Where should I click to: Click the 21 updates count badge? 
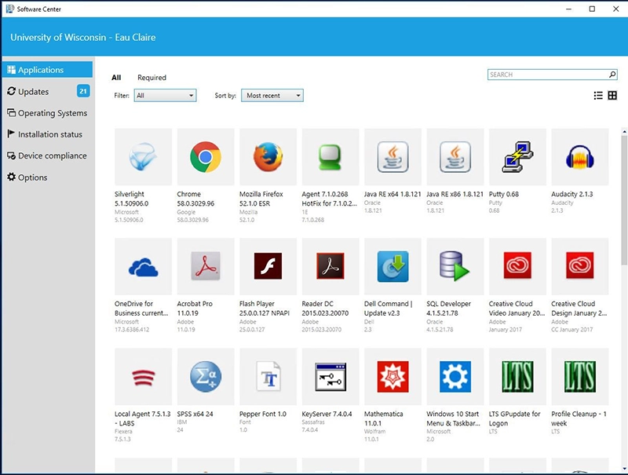[x=83, y=91]
